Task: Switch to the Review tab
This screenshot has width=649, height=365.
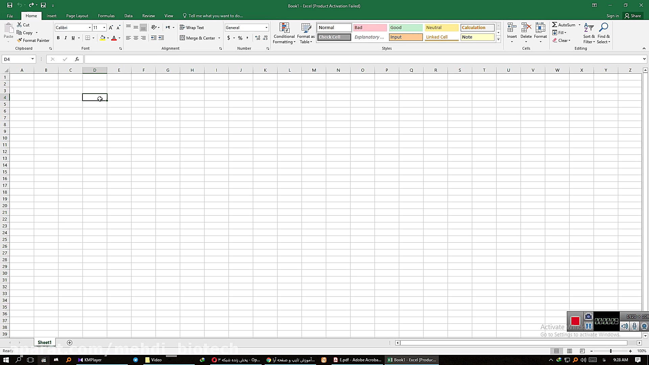Action: 148,16
